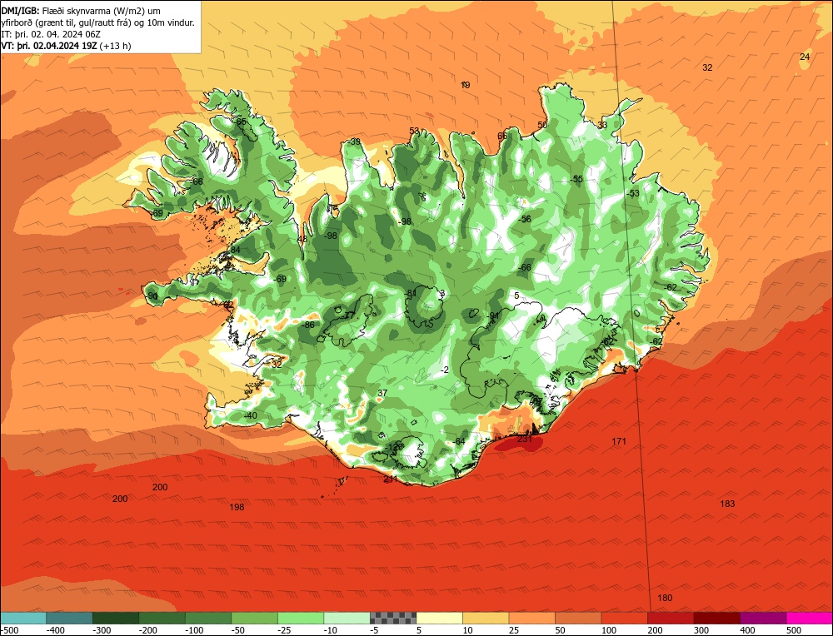This screenshot has width=833, height=636.
Task: Click the yellow-orange 10 to 25 legend swatch
Action: [x=486, y=618]
